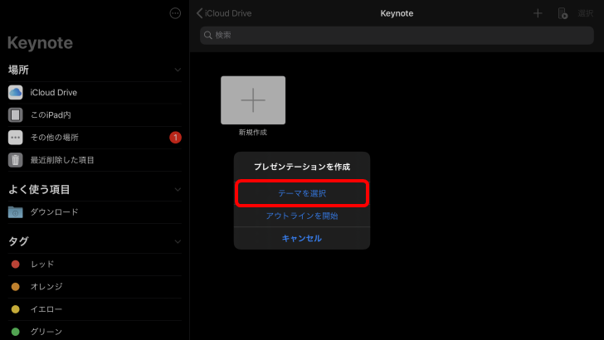Select the その他の場所 ellipsis icon
The image size is (604, 340).
click(x=16, y=138)
